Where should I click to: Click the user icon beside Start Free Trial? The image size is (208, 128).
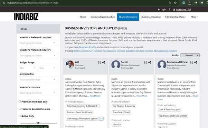click(x=174, y=10)
